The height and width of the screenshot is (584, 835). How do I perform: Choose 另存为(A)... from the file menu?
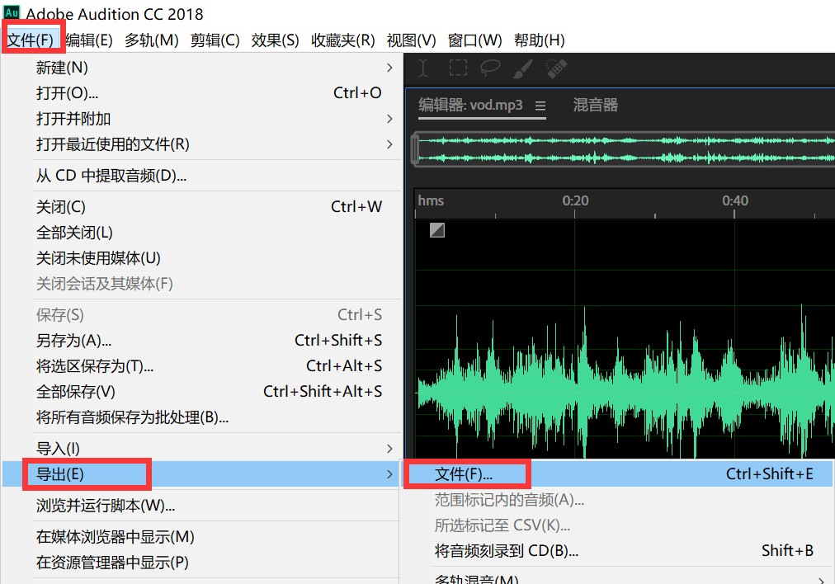coord(74,341)
